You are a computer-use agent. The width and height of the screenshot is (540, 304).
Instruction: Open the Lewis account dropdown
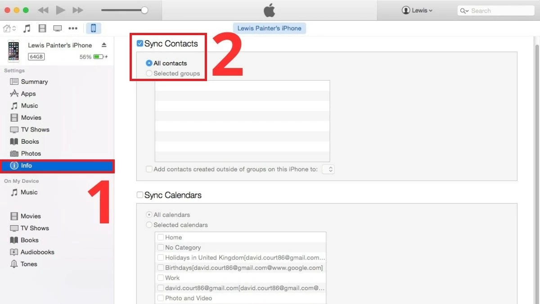point(417,10)
